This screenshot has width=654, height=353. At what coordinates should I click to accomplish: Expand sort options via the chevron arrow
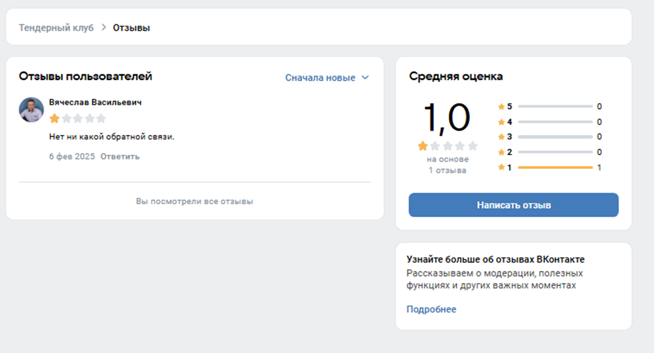[x=365, y=78]
